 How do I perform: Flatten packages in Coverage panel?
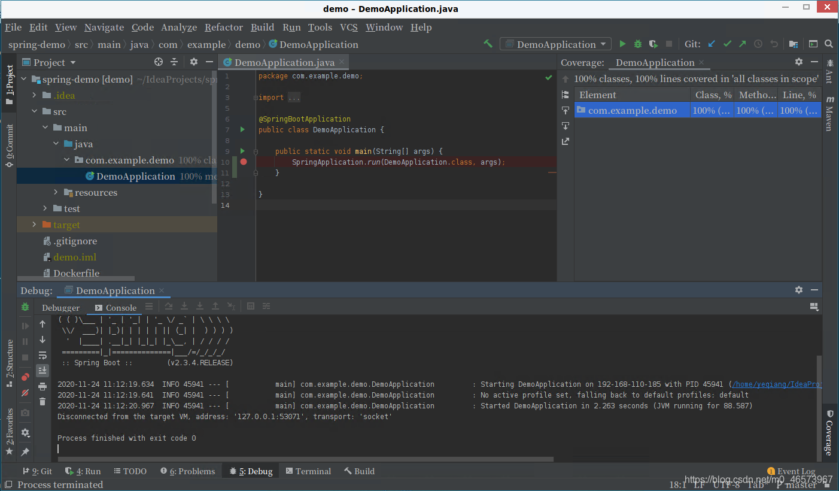click(566, 95)
